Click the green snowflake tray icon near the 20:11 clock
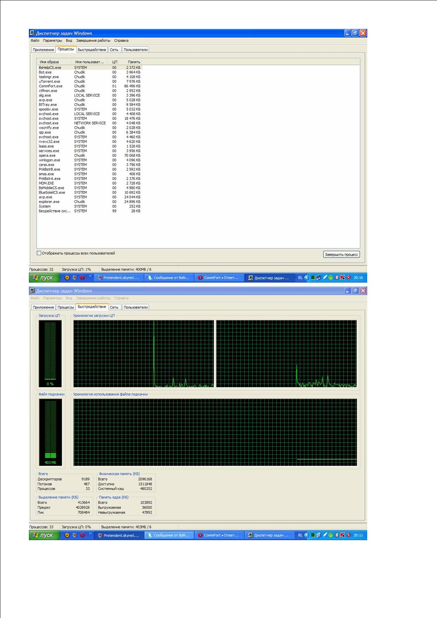This screenshot has width=437, height=618. 331,535
